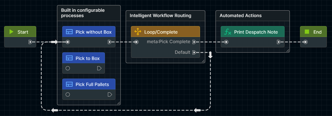Click the Loop/Complete routing arrows icon
This screenshot has height=116, width=332.
tap(138, 32)
